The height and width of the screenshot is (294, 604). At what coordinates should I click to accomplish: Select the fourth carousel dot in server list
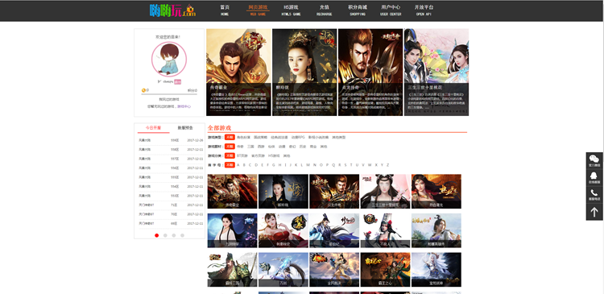(x=182, y=235)
